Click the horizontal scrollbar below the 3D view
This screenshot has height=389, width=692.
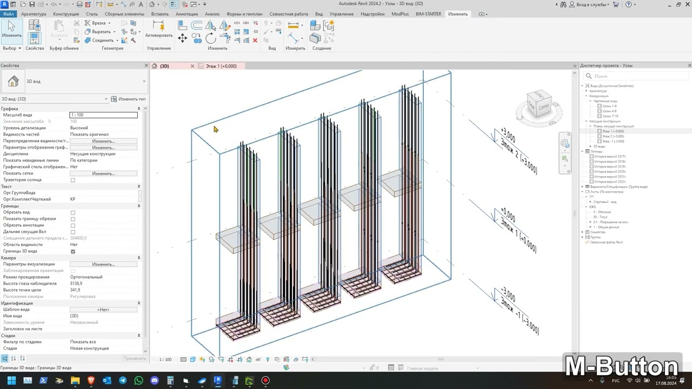pyautogui.click(x=441, y=359)
